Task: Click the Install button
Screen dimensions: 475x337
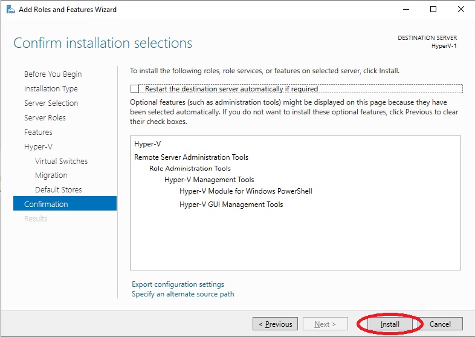Action: click(390, 324)
